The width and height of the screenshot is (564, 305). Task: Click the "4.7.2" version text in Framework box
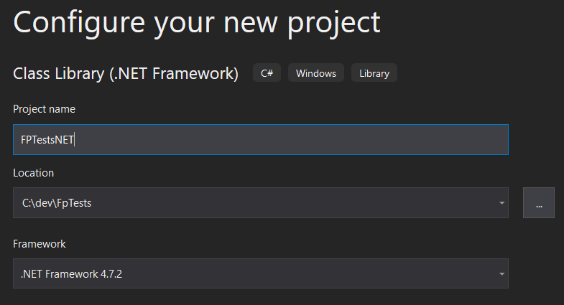coord(111,274)
